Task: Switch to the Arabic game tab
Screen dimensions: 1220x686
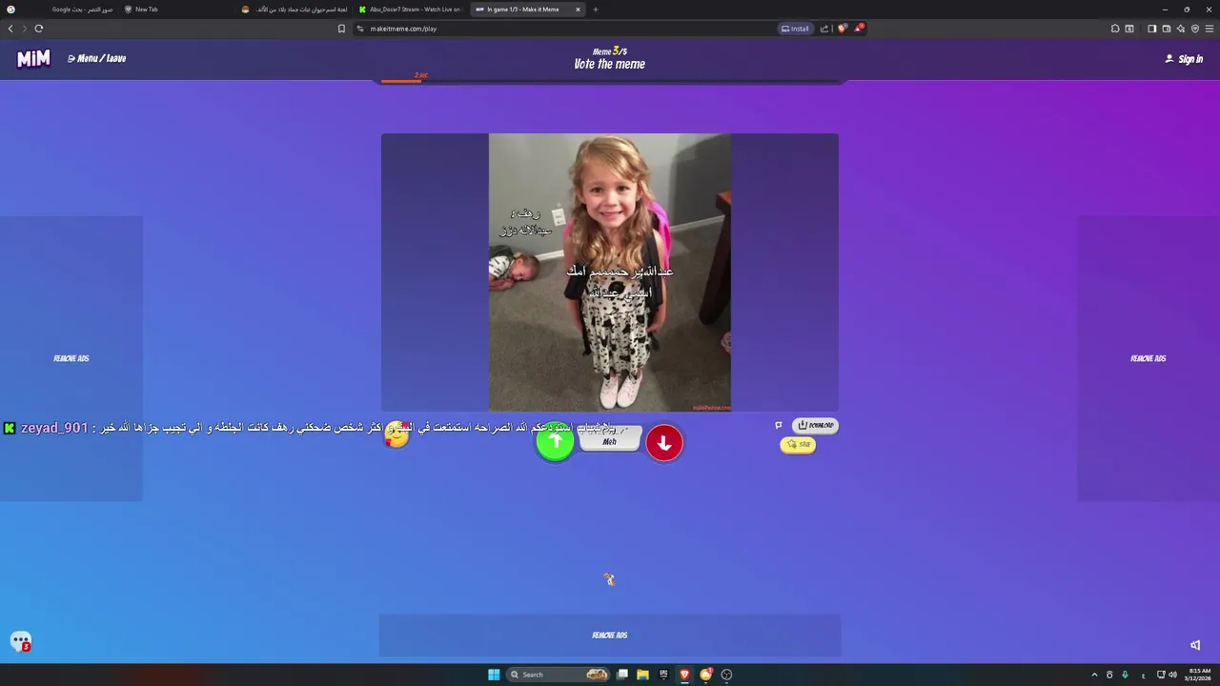Action: tap(295, 10)
